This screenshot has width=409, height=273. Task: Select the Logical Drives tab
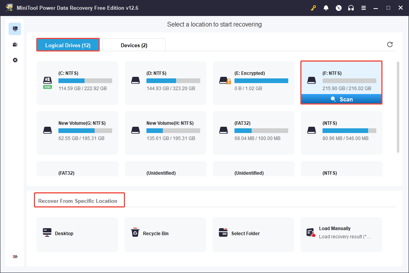click(67, 45)
